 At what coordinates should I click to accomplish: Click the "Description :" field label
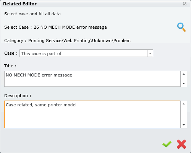click(x=18, y=96)
